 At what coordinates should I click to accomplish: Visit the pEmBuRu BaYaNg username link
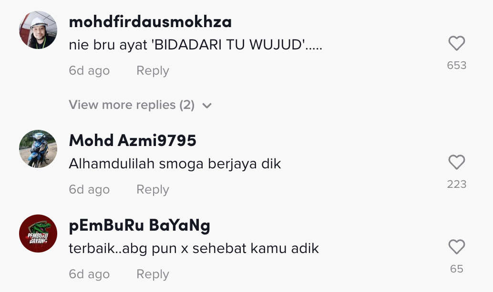point(140,225)
